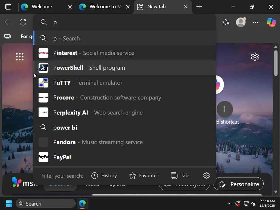Click the page vertical scrollbar thumb

click(276, 63)
